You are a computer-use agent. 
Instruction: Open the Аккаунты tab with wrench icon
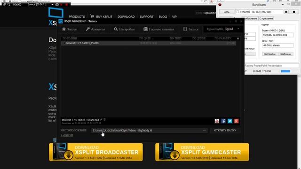(95, 29)
